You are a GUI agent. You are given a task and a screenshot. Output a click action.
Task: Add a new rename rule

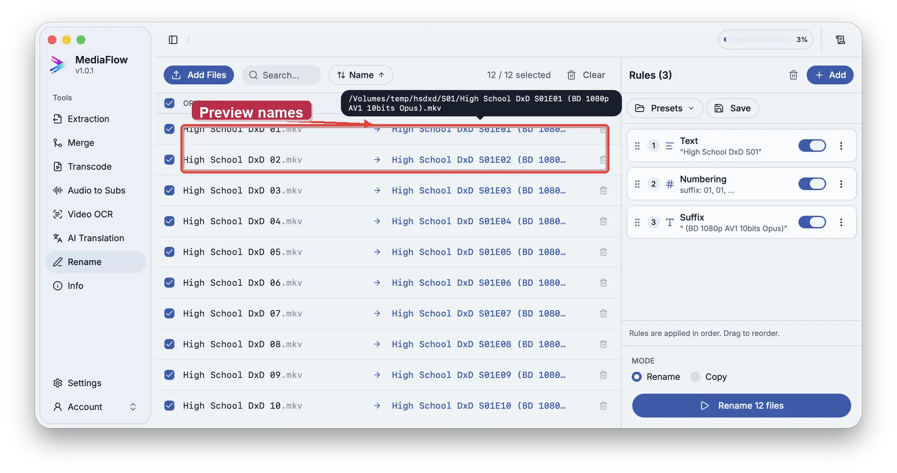830,75
